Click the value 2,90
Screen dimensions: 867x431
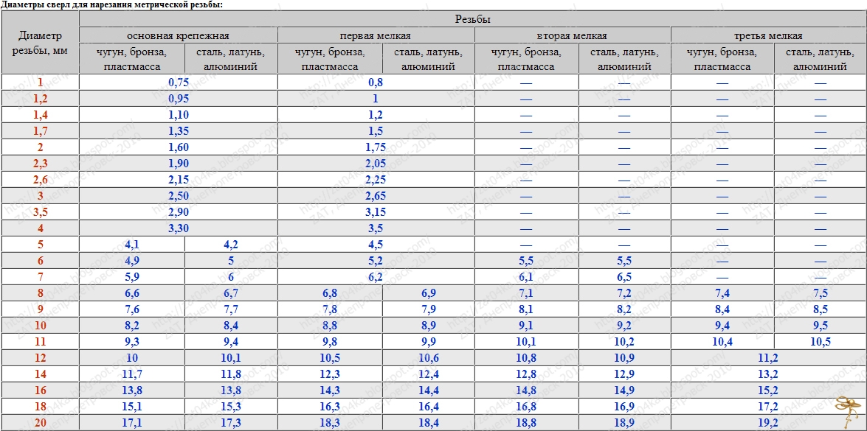pos(178,212)
